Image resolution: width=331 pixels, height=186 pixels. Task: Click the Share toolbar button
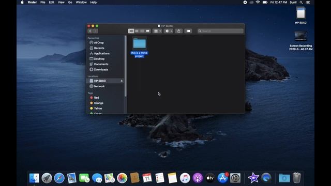pyautogui.click(x=179, y=31)
